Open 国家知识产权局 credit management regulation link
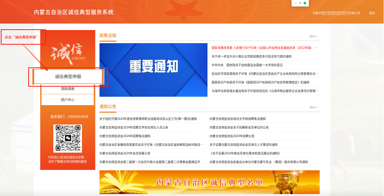The height and width of the screenshot is (196, 384). click(x=260, y=82)
